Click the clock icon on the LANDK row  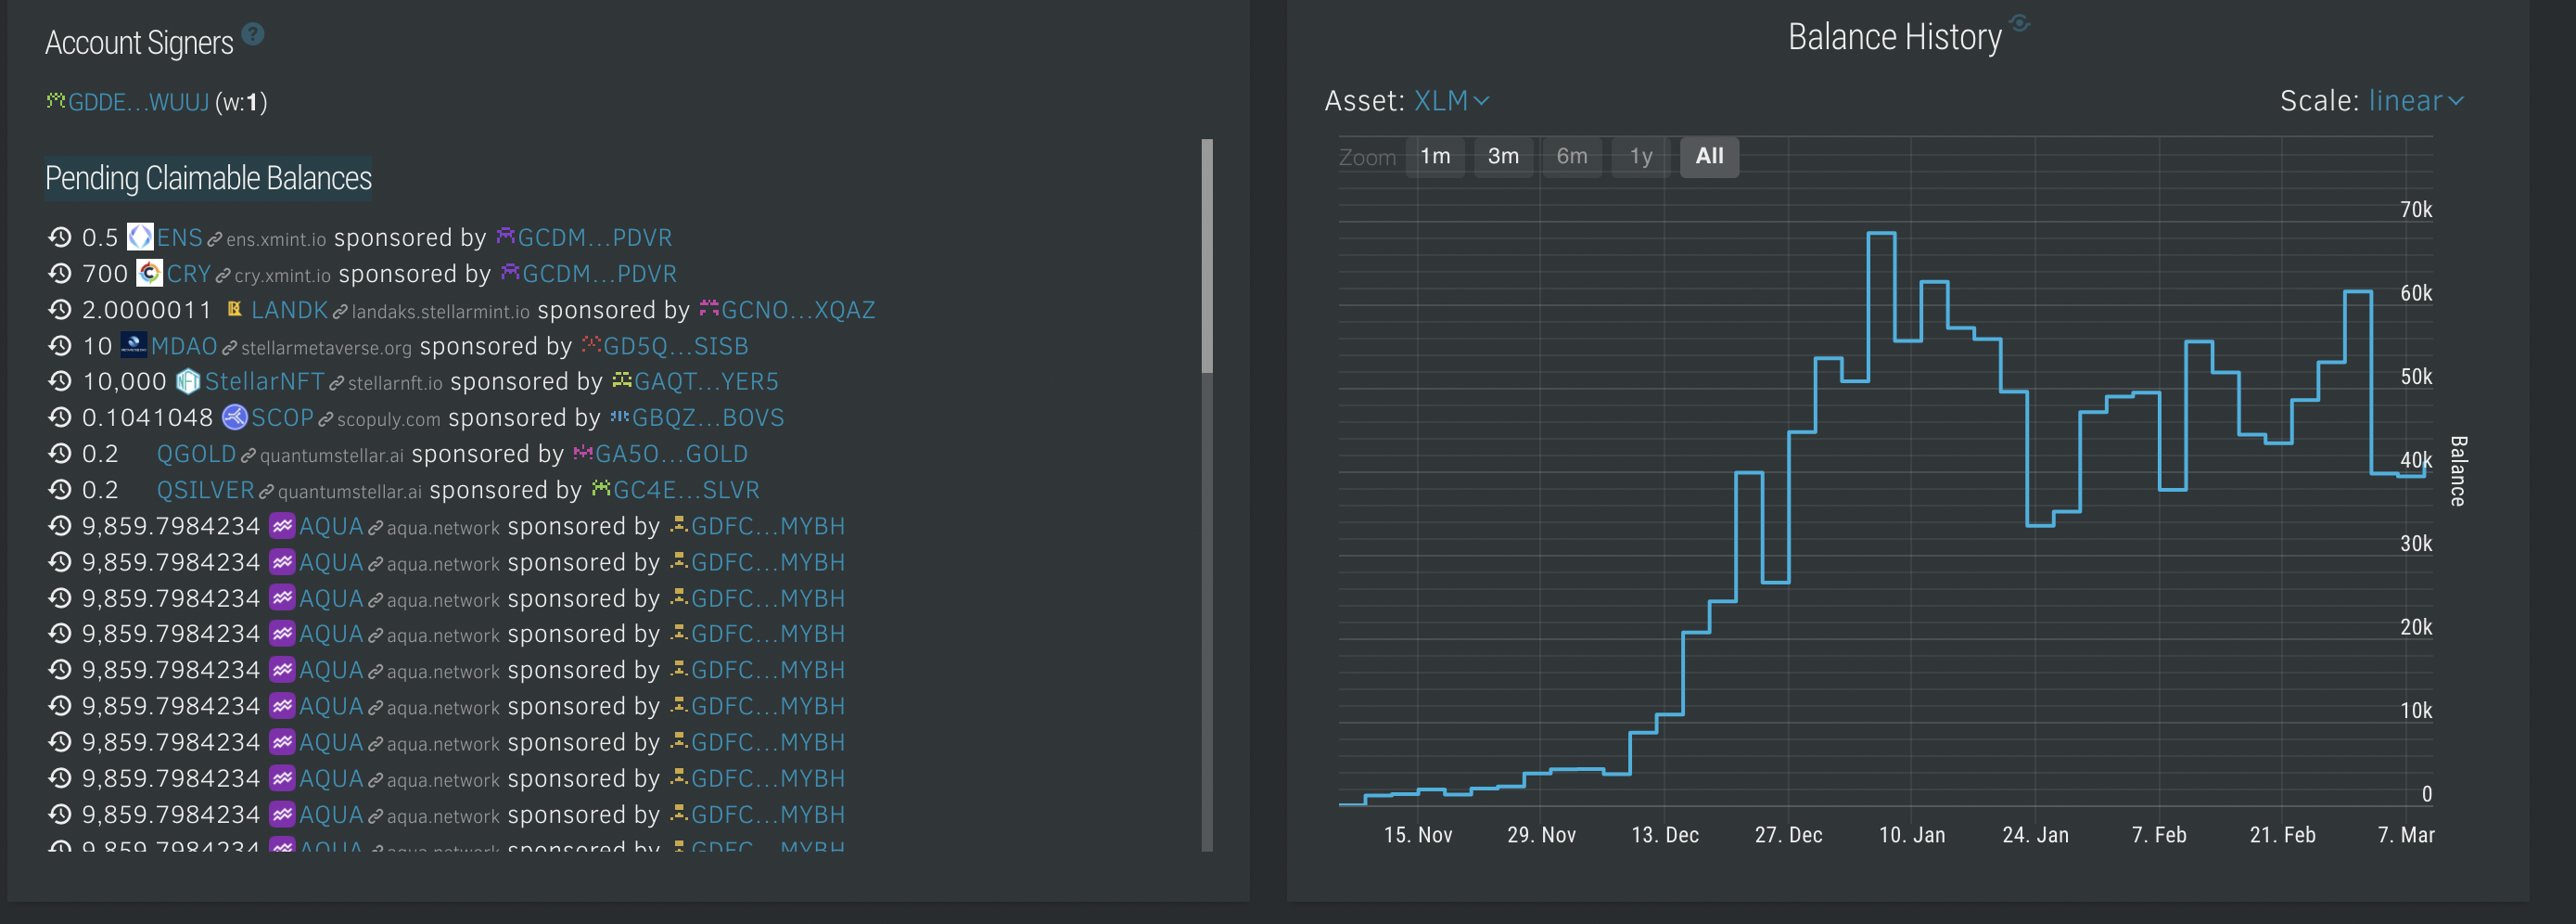point(60,309)
